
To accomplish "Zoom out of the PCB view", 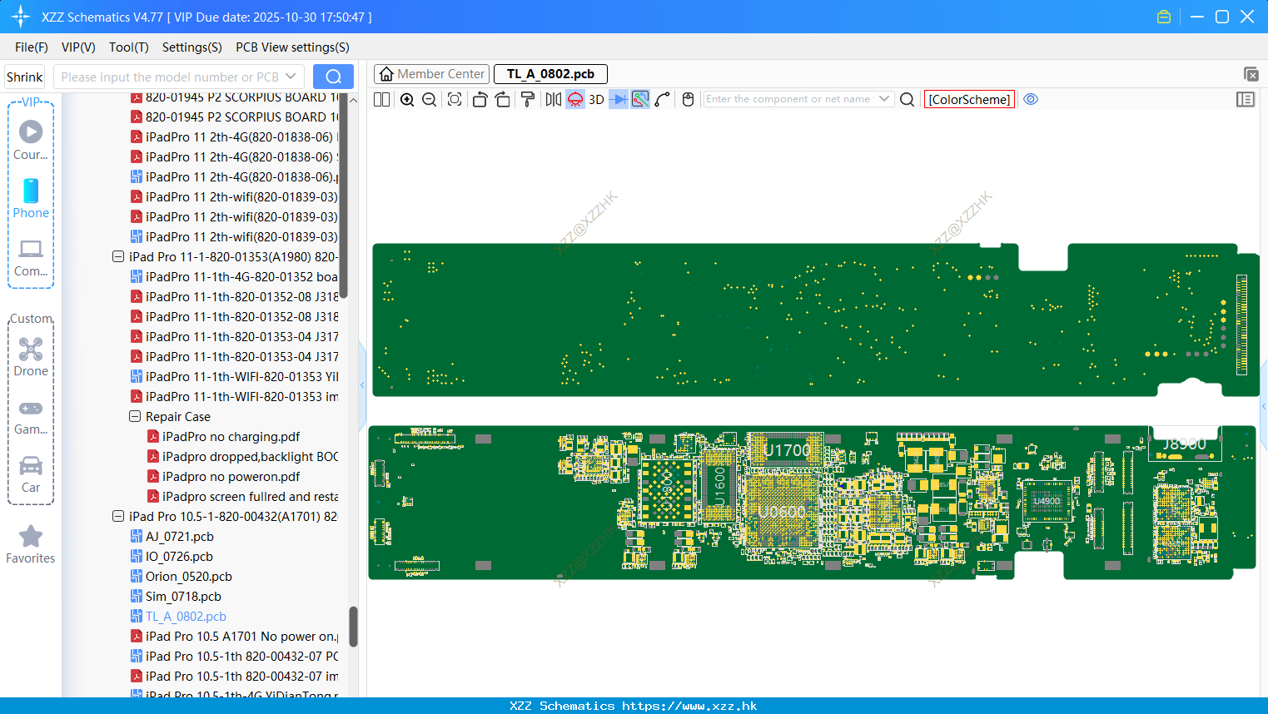I will point(430,99).
